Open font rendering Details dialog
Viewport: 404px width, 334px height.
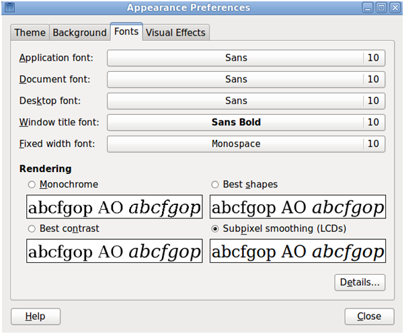click(360, 282)
